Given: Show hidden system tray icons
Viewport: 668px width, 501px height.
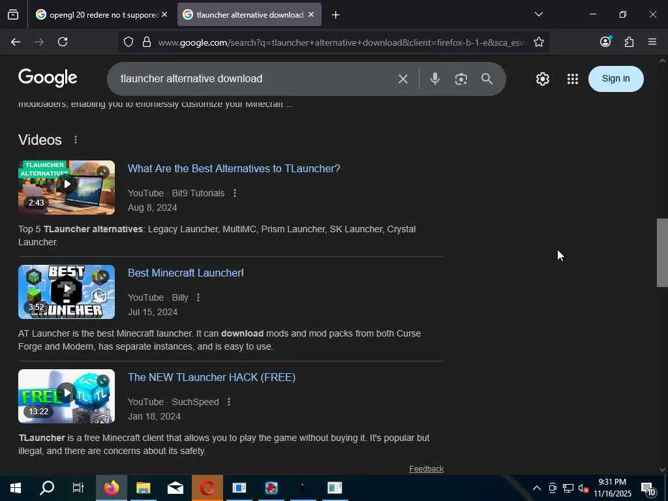Looking at the screenshot, I should click(537, 488).
